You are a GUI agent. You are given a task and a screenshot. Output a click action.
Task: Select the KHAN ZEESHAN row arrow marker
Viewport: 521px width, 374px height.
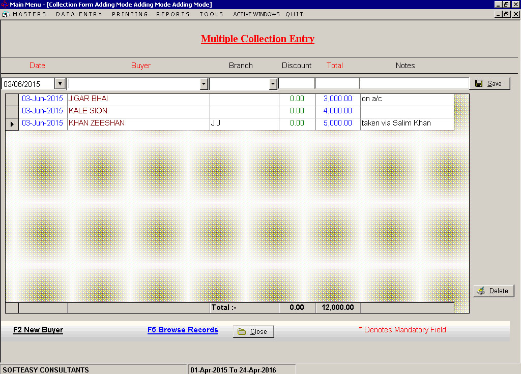click(12, 124)
